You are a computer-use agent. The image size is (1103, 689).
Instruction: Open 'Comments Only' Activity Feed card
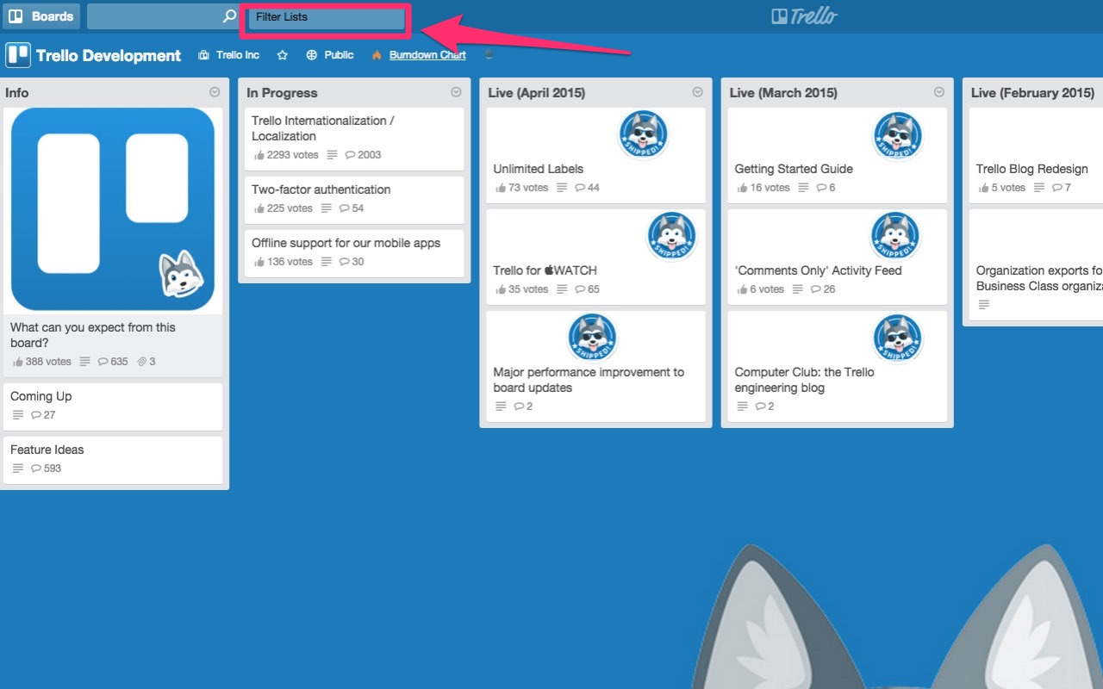(837, 257)
